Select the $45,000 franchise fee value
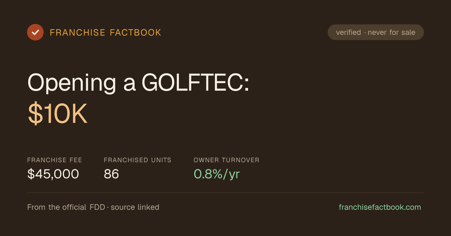Screen dimensions: 451x236 click(53, 174)
